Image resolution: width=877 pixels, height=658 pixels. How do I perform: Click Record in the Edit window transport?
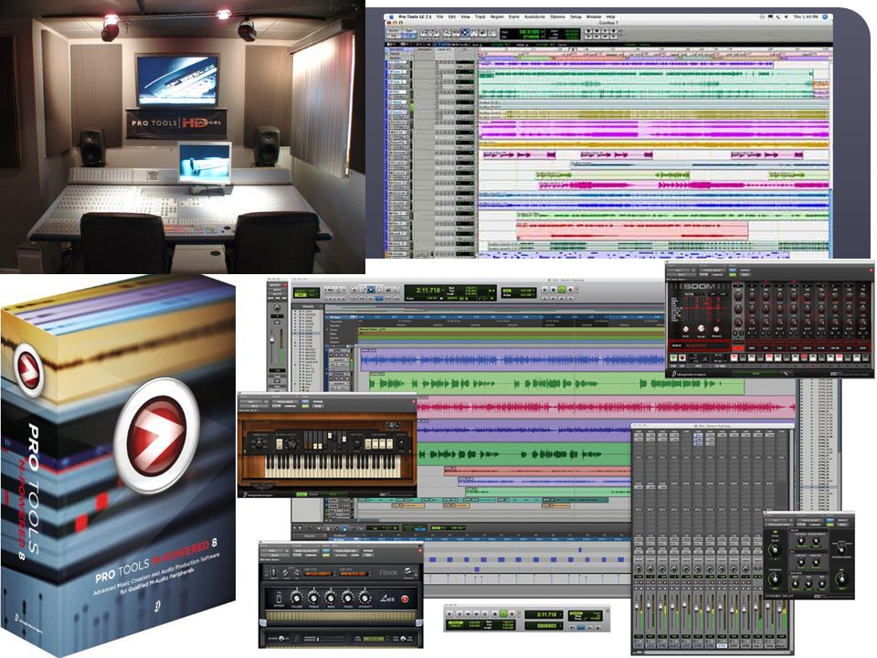(x=570, y=290)
